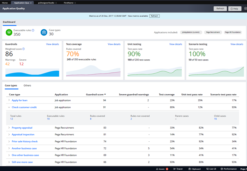
Task: Open the Still one more case link
Action: (22, 162)
